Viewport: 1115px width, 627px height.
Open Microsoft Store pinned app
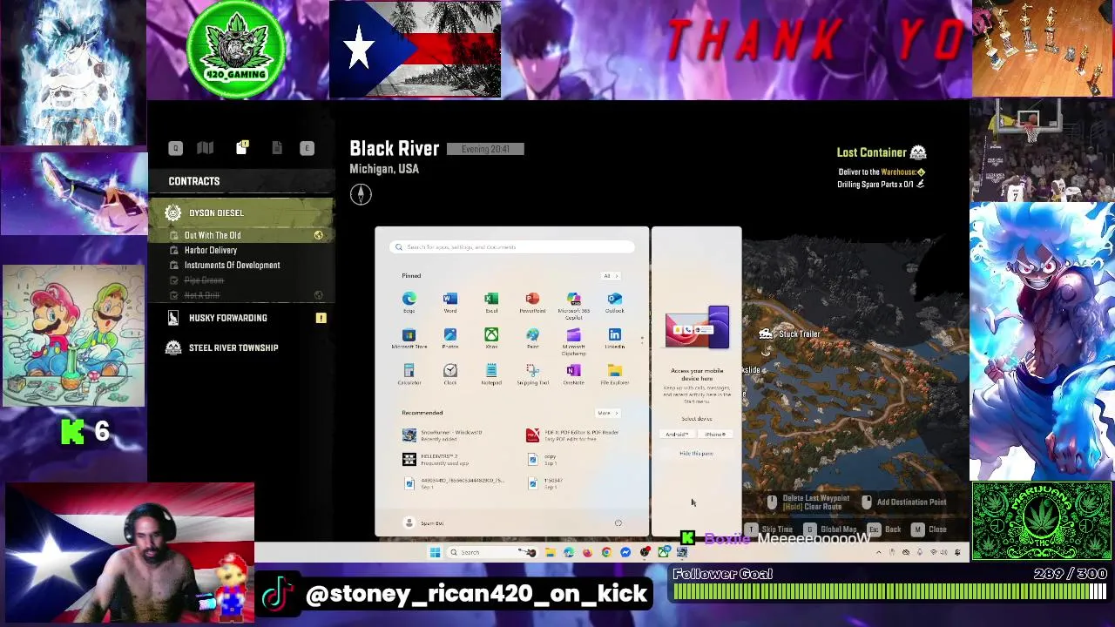tap(409, 339)
